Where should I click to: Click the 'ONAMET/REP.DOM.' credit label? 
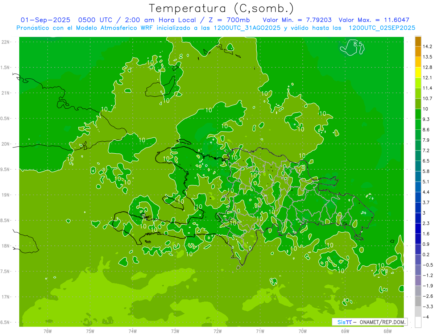[x=382, y=322]
